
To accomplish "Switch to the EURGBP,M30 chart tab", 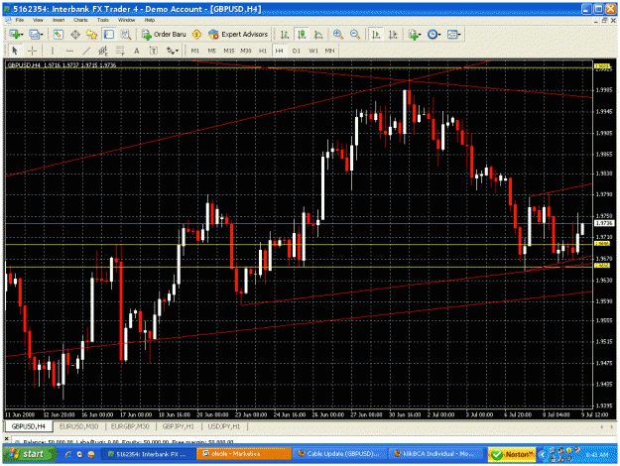I will tap(130, 426).
